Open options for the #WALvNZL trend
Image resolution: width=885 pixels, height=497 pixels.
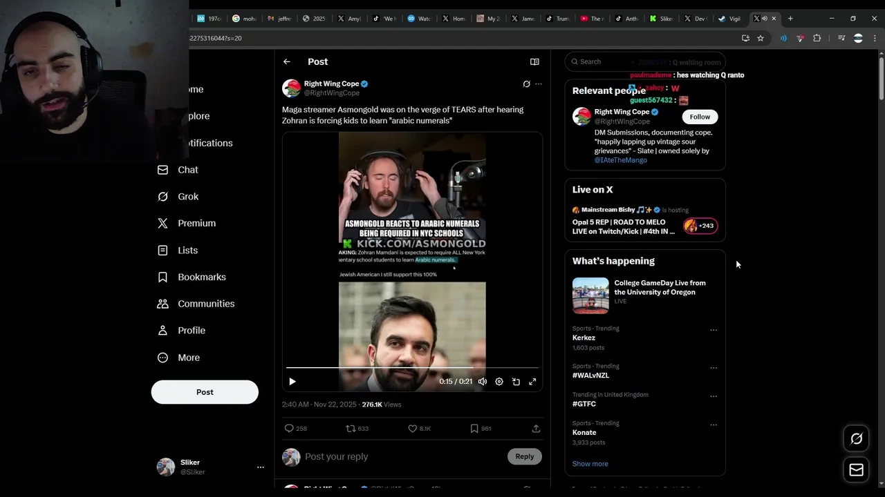point(714,368)
